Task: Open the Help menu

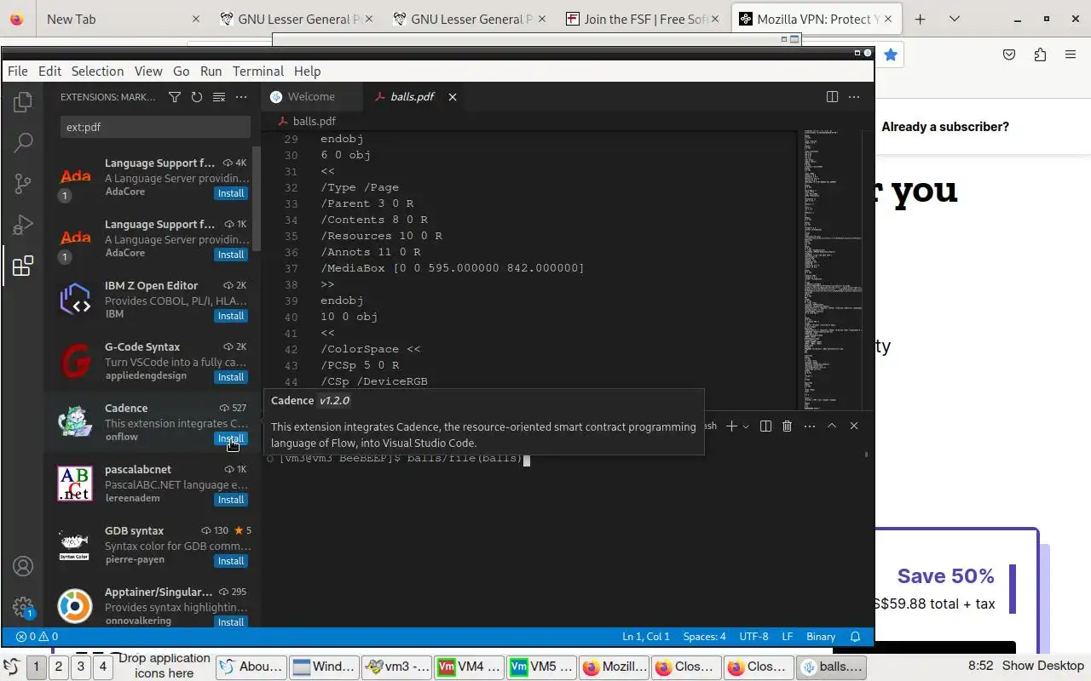Action: tap(307, 72)
